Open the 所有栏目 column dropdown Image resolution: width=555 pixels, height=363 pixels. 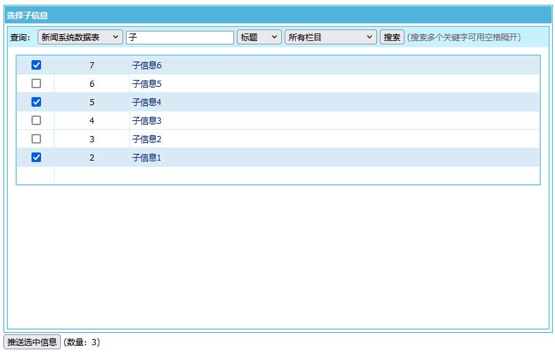pos(331,38)
